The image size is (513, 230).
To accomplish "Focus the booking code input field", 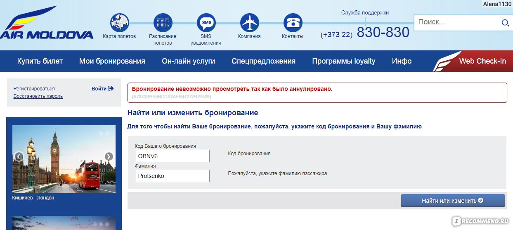I will [172, 156].
